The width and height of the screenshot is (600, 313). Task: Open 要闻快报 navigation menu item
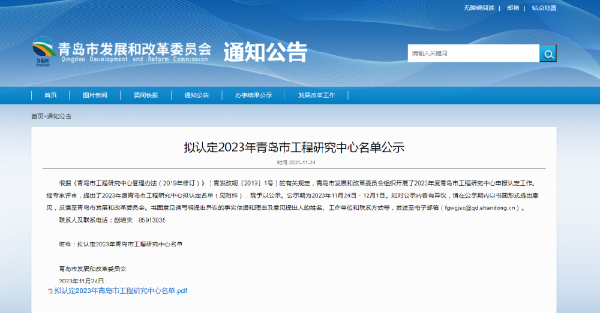click(x=146, y=95)
